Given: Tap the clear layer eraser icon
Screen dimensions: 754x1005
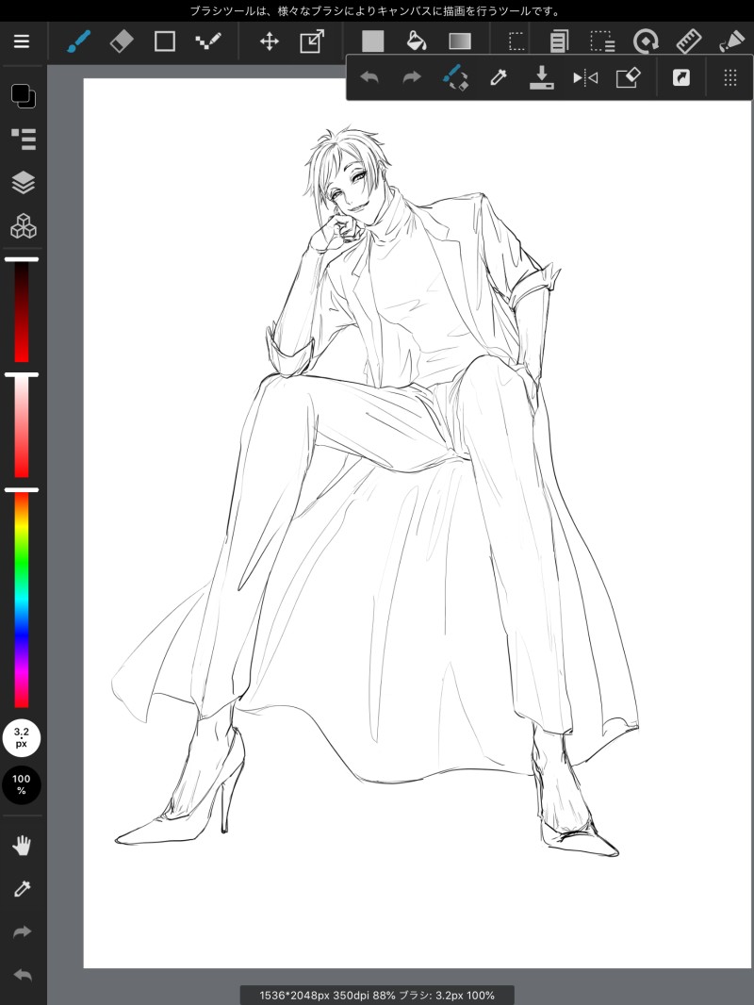Looking at the screenshot, I should pos(628,78).
